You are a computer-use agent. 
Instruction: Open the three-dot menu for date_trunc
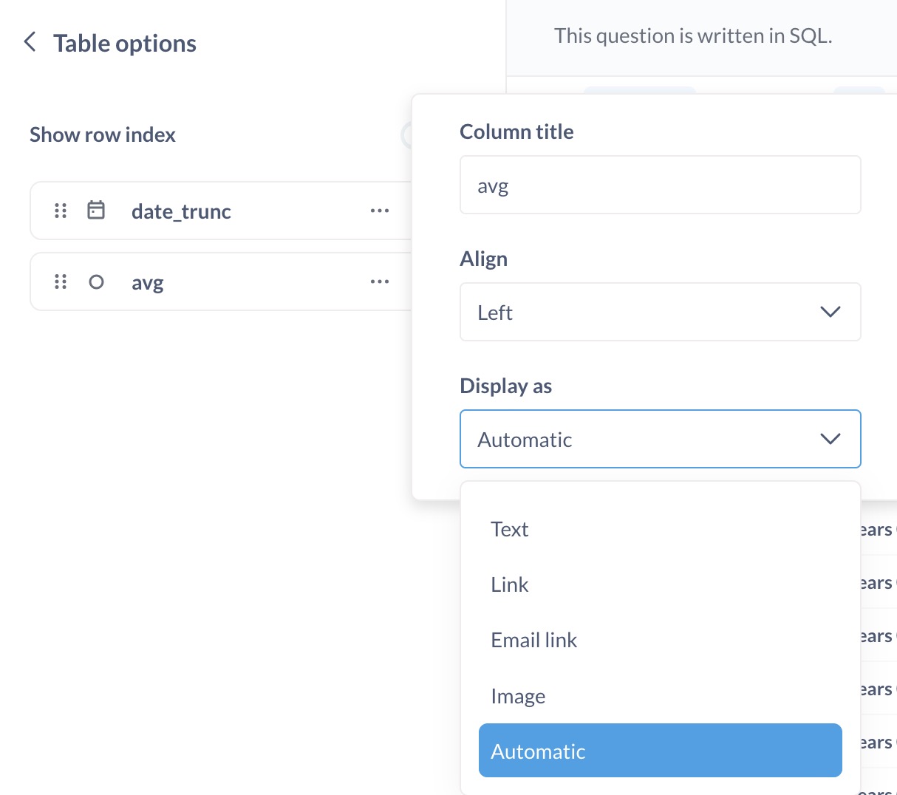(x=380, y=211)
